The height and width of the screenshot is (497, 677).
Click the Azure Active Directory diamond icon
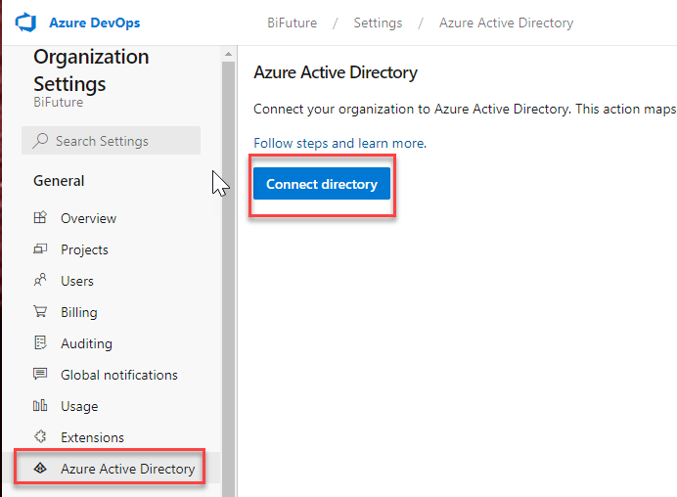pyautogui.click(x=40, y=468)
